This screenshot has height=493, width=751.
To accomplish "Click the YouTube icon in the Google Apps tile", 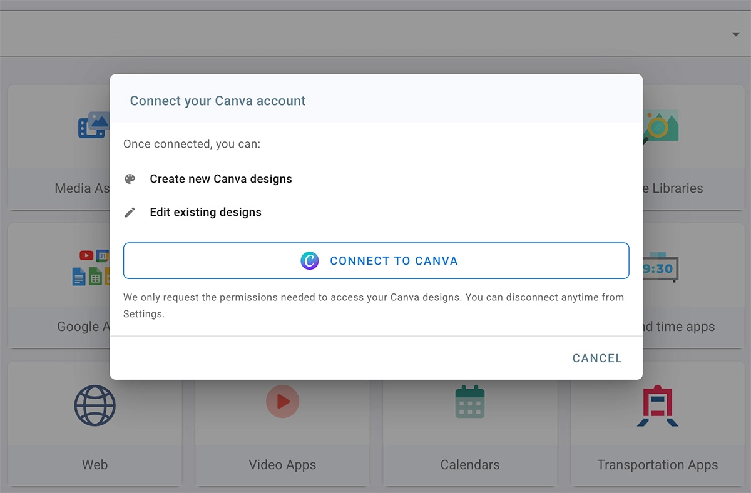I will (x=86, y=255).
